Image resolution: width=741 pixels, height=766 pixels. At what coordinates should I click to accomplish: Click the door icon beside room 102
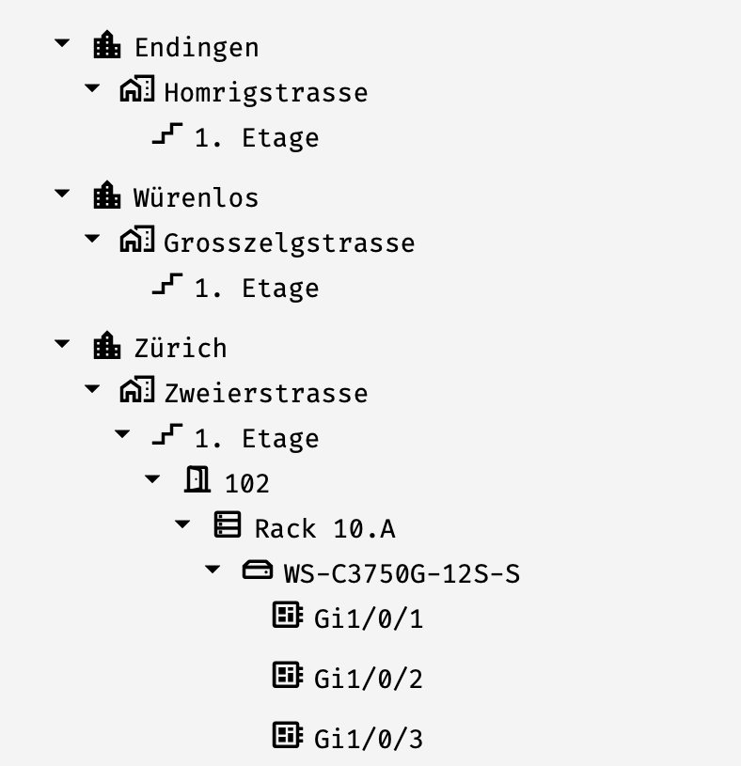click(x=197, y=481)
